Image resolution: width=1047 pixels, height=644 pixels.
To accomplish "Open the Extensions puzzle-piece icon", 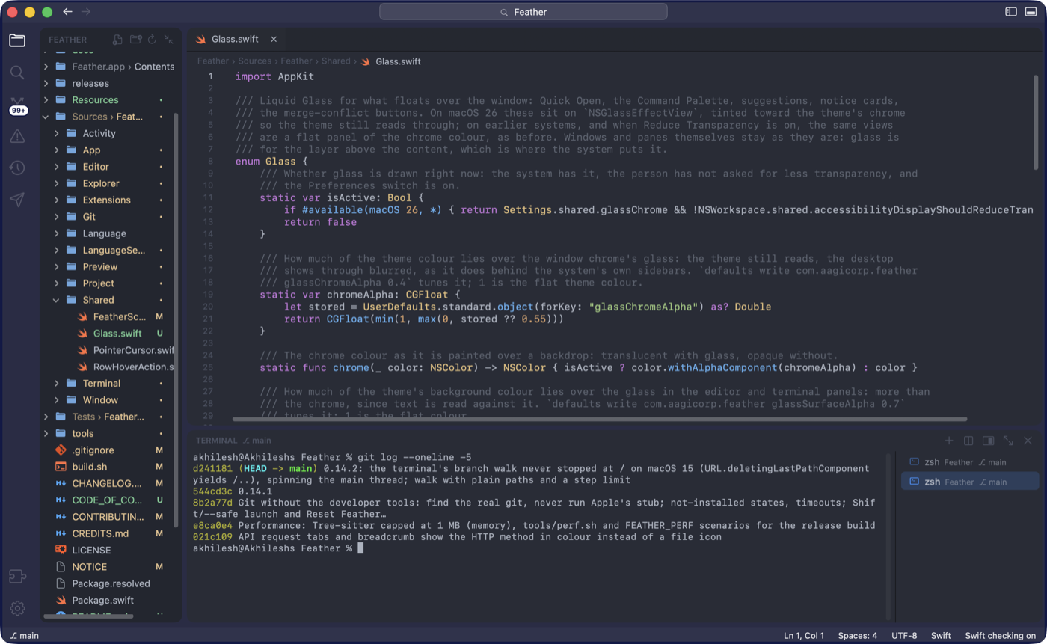I will [x=17, y=576].
